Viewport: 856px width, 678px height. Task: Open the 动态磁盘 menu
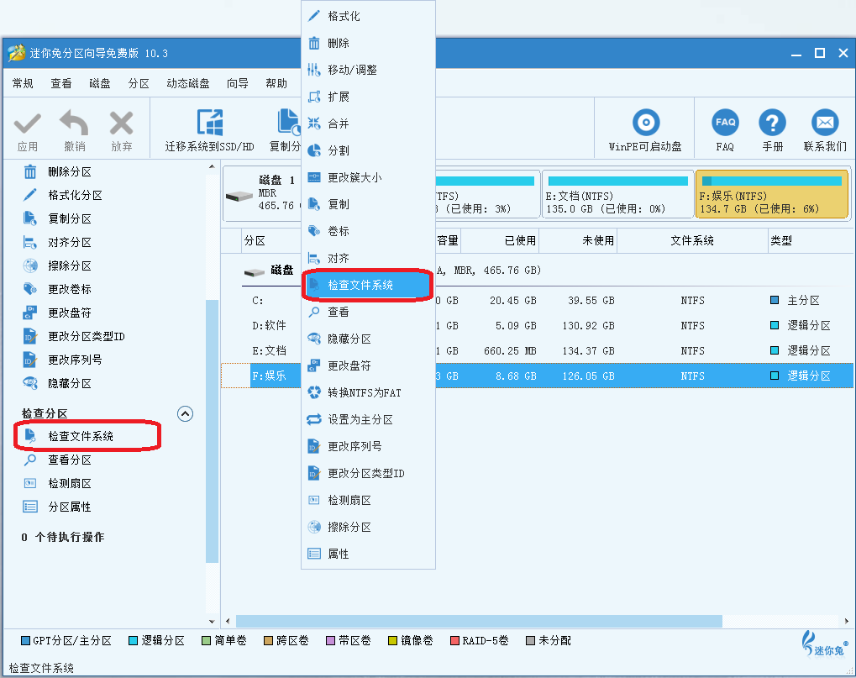pyautogui.click(x=188, y=83)
